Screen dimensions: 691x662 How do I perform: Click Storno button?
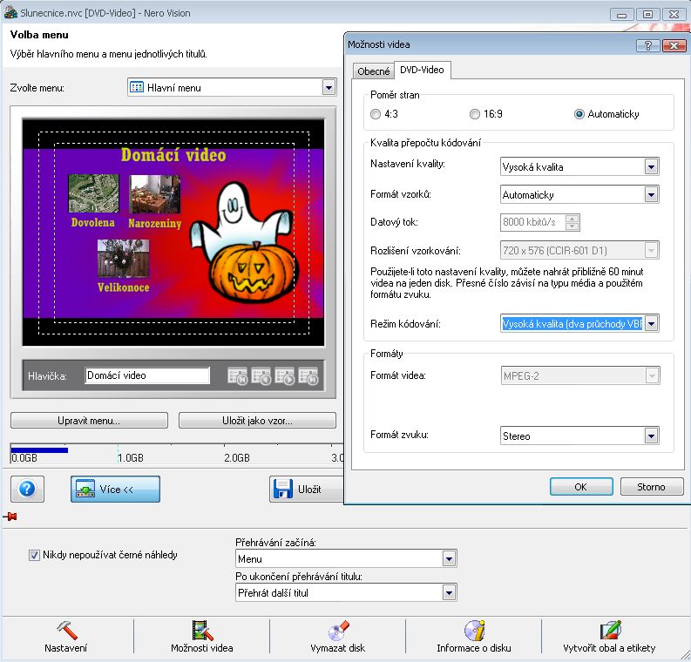(651, 487)
